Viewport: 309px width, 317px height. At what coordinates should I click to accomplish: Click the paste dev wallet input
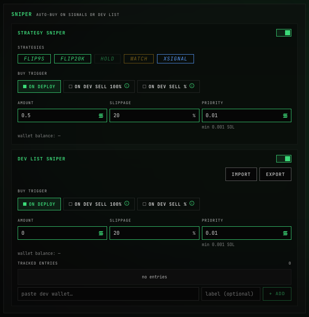click(x=108, y=294)
